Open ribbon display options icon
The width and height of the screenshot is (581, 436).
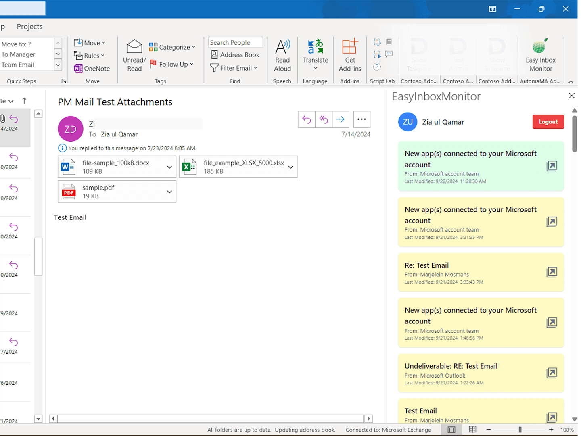[493, 9]
